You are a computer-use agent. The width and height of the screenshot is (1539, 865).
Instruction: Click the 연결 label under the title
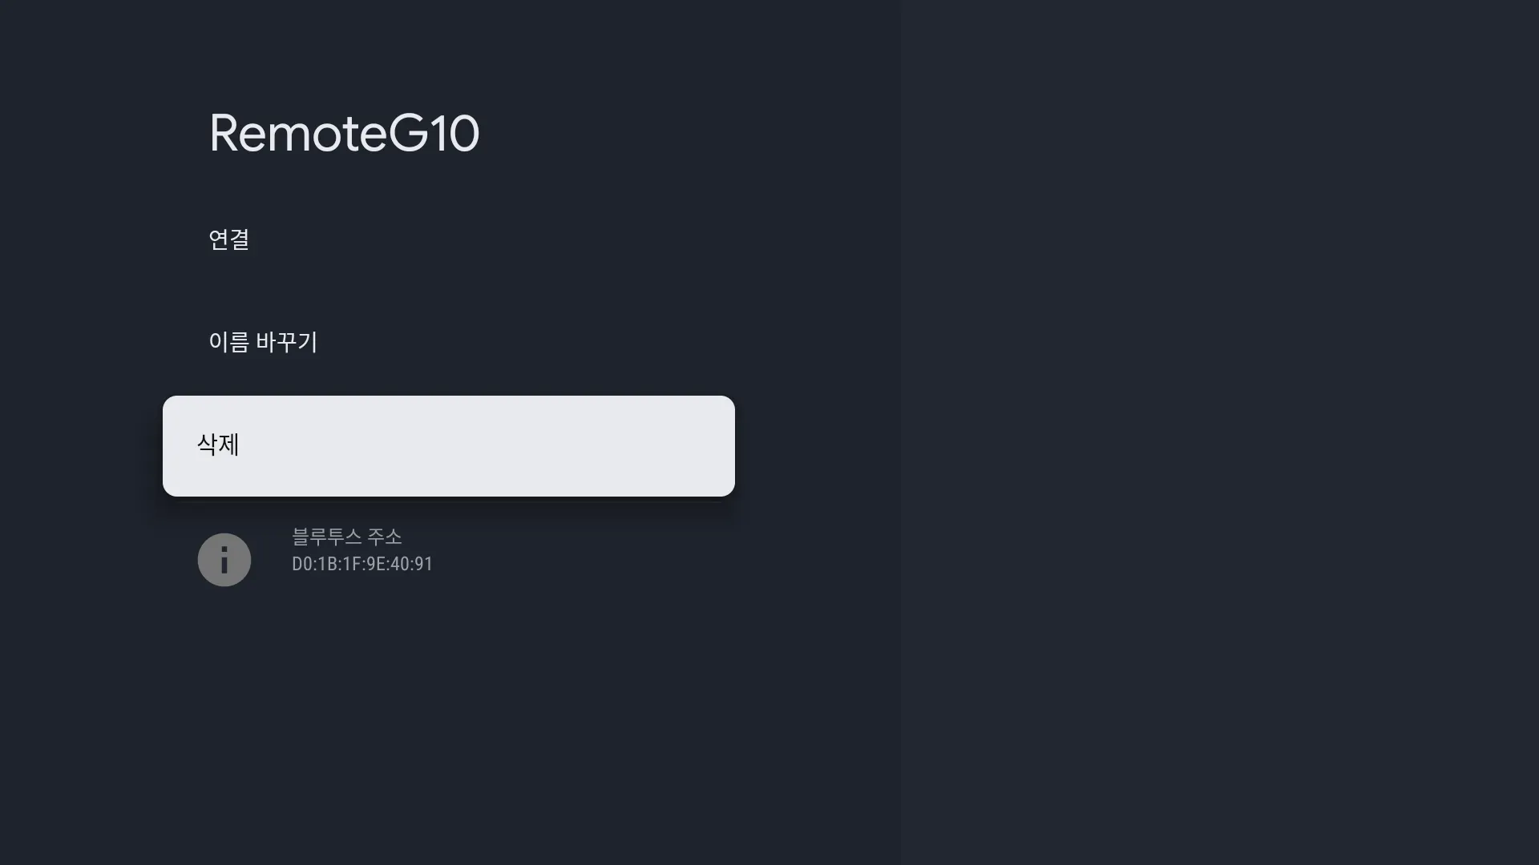pos(229,239)
